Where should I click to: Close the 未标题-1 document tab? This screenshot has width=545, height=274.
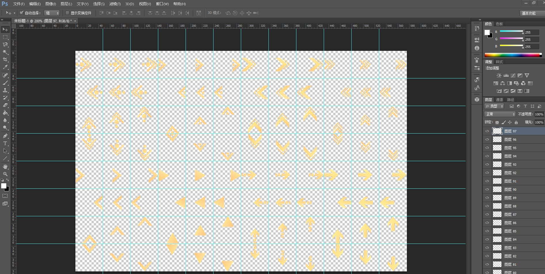tap(75, 21)
